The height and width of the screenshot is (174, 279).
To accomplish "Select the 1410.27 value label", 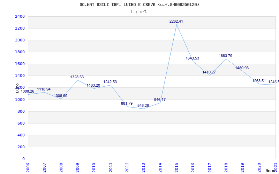I will click(x=209, y=72).
